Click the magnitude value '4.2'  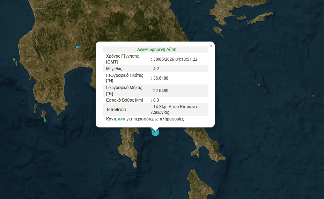156,69
